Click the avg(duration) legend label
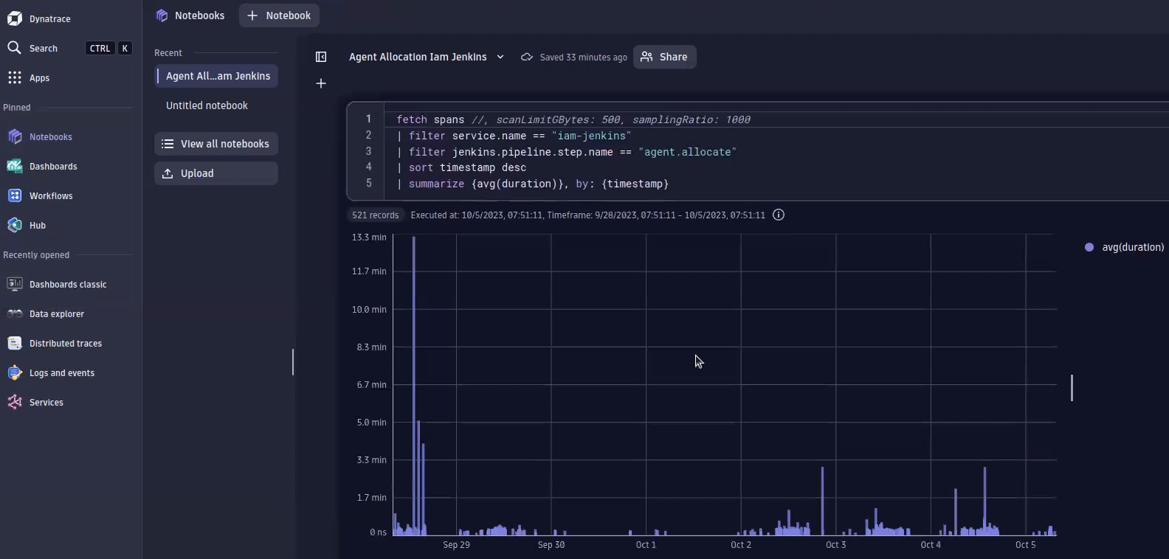This screenshot has width=1169, height=559. [x=1133, y=247]
